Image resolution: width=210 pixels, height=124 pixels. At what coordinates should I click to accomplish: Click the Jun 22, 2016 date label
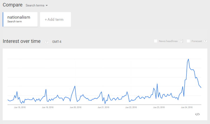(x=131, y=107)
